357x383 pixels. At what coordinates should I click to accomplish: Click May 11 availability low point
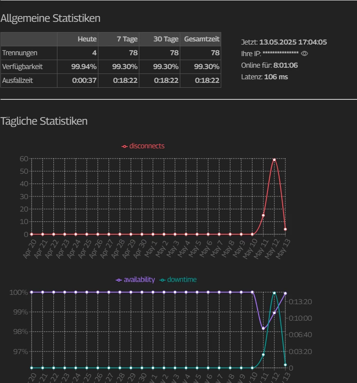click(x=263, y=329)
